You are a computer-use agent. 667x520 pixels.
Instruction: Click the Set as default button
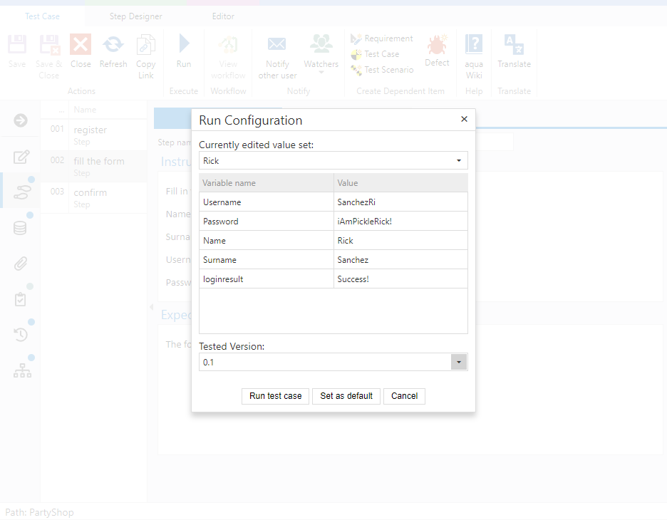click(346, 396)
